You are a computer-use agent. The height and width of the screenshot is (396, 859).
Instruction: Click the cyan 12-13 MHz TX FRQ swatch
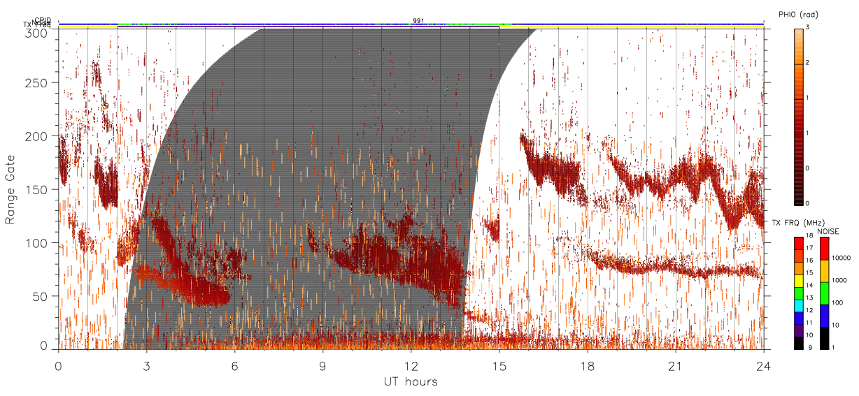798,306
